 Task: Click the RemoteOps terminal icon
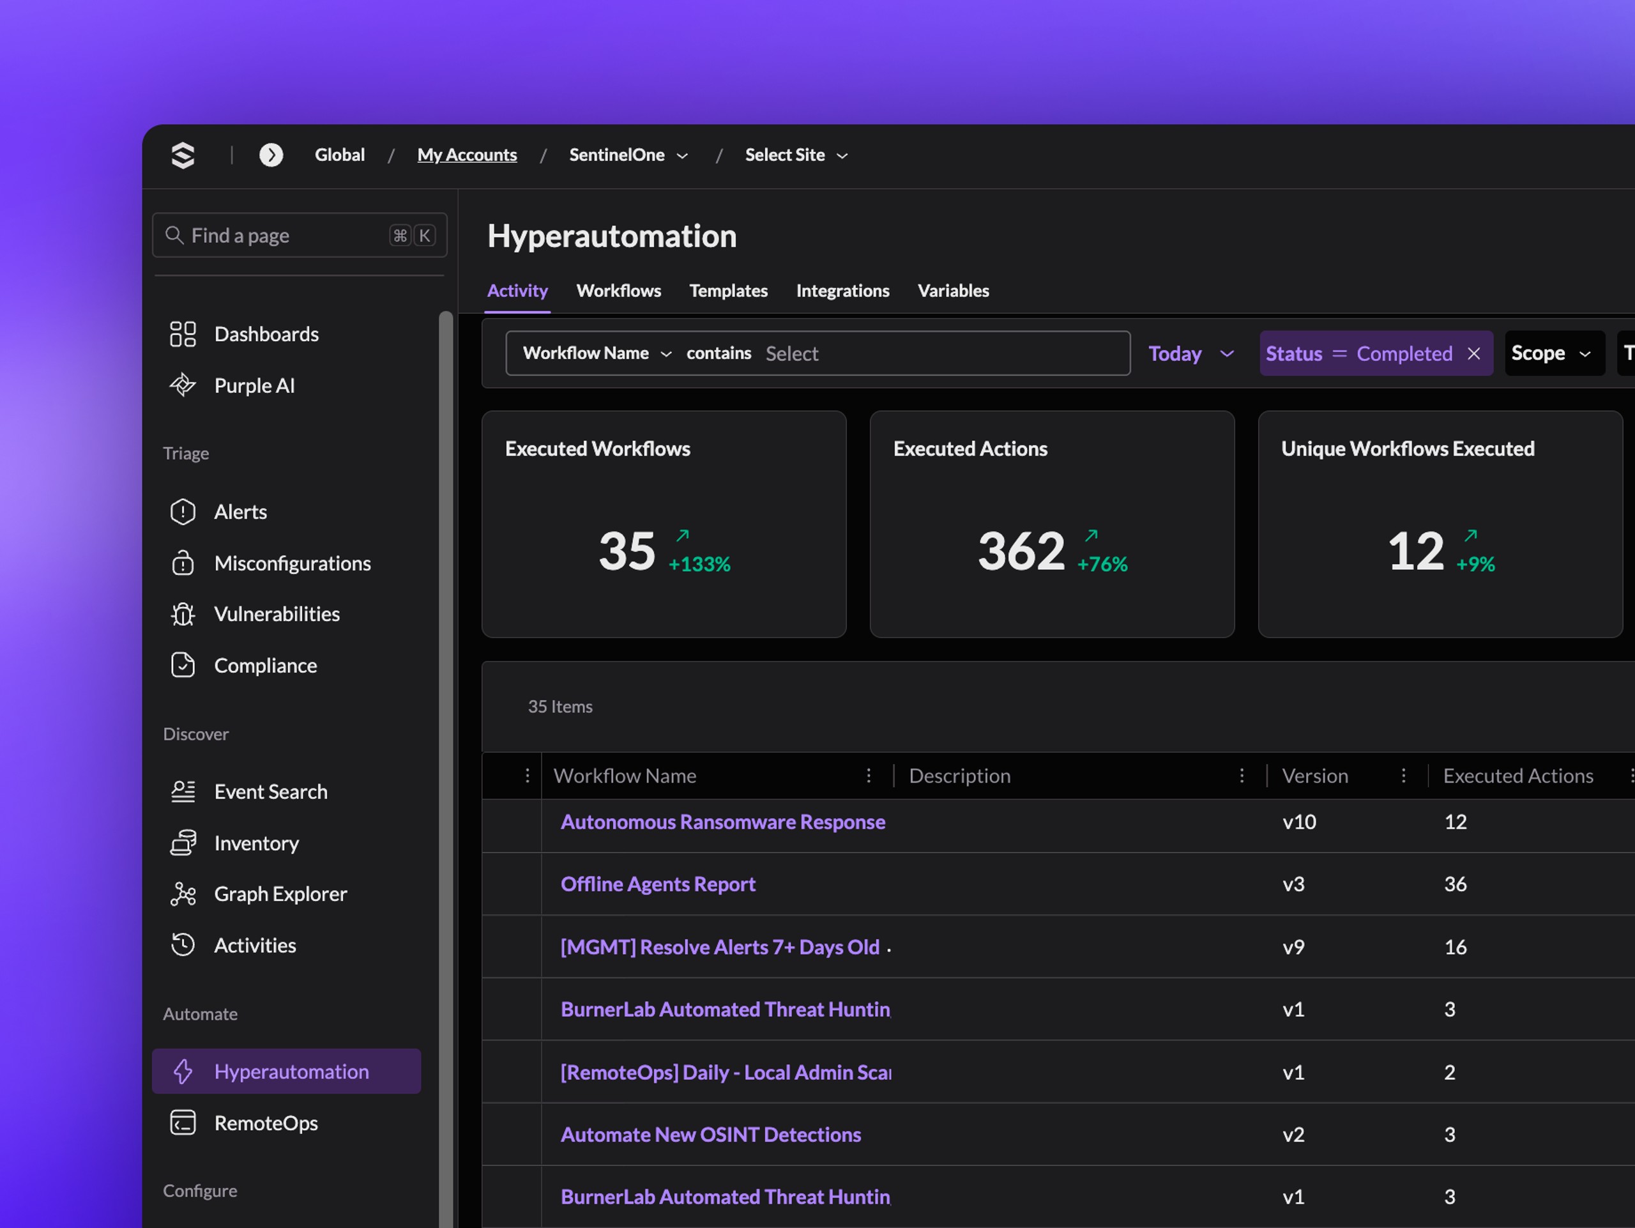[183, 1123]
